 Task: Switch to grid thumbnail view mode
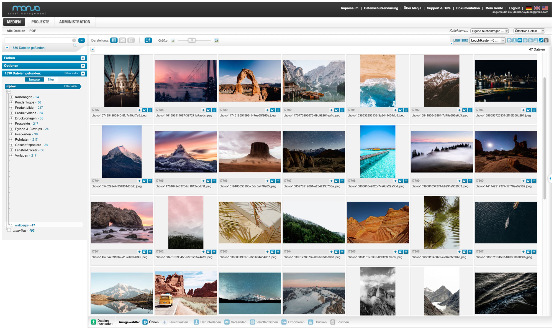114,40
